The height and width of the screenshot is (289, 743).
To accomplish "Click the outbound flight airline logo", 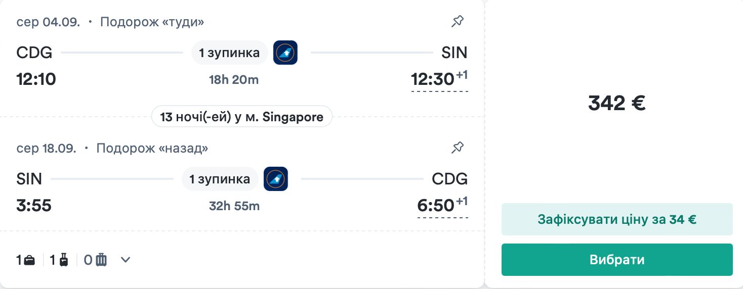I will tap(285, 53).
